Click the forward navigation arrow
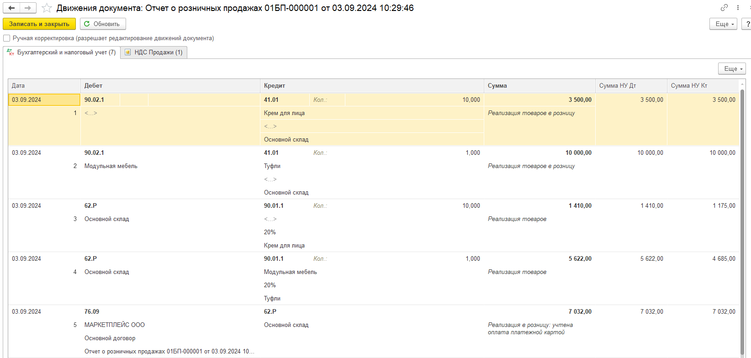Viewport: 751px width, 358px height. (28, 8)
